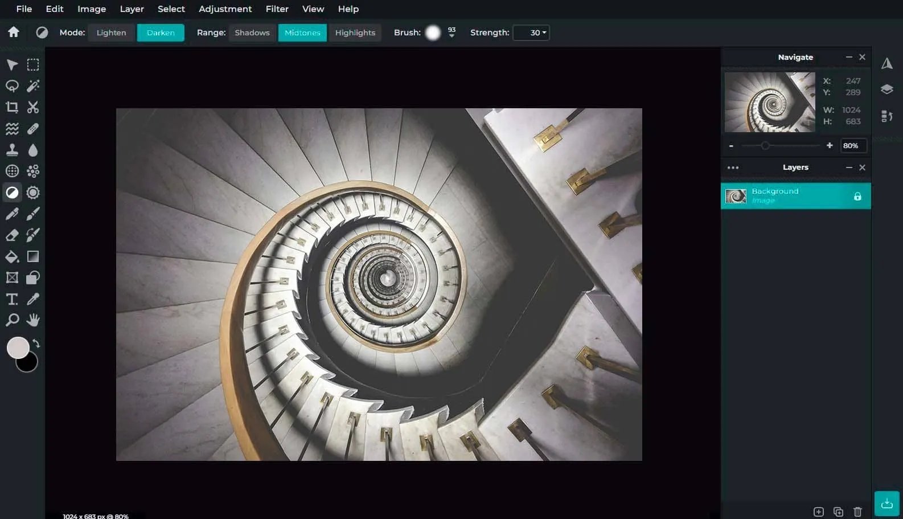
Task: Activate the Hand pan tool
Action: click(33, 320)
